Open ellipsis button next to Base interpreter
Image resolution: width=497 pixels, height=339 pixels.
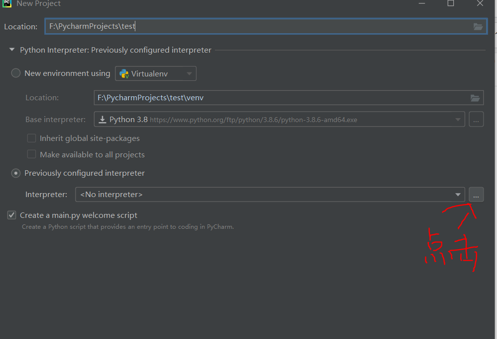coord(476,119)
